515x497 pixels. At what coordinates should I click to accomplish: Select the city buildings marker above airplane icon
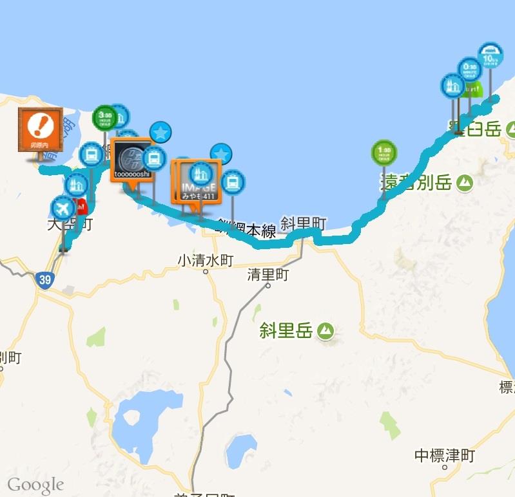[77, 185]
